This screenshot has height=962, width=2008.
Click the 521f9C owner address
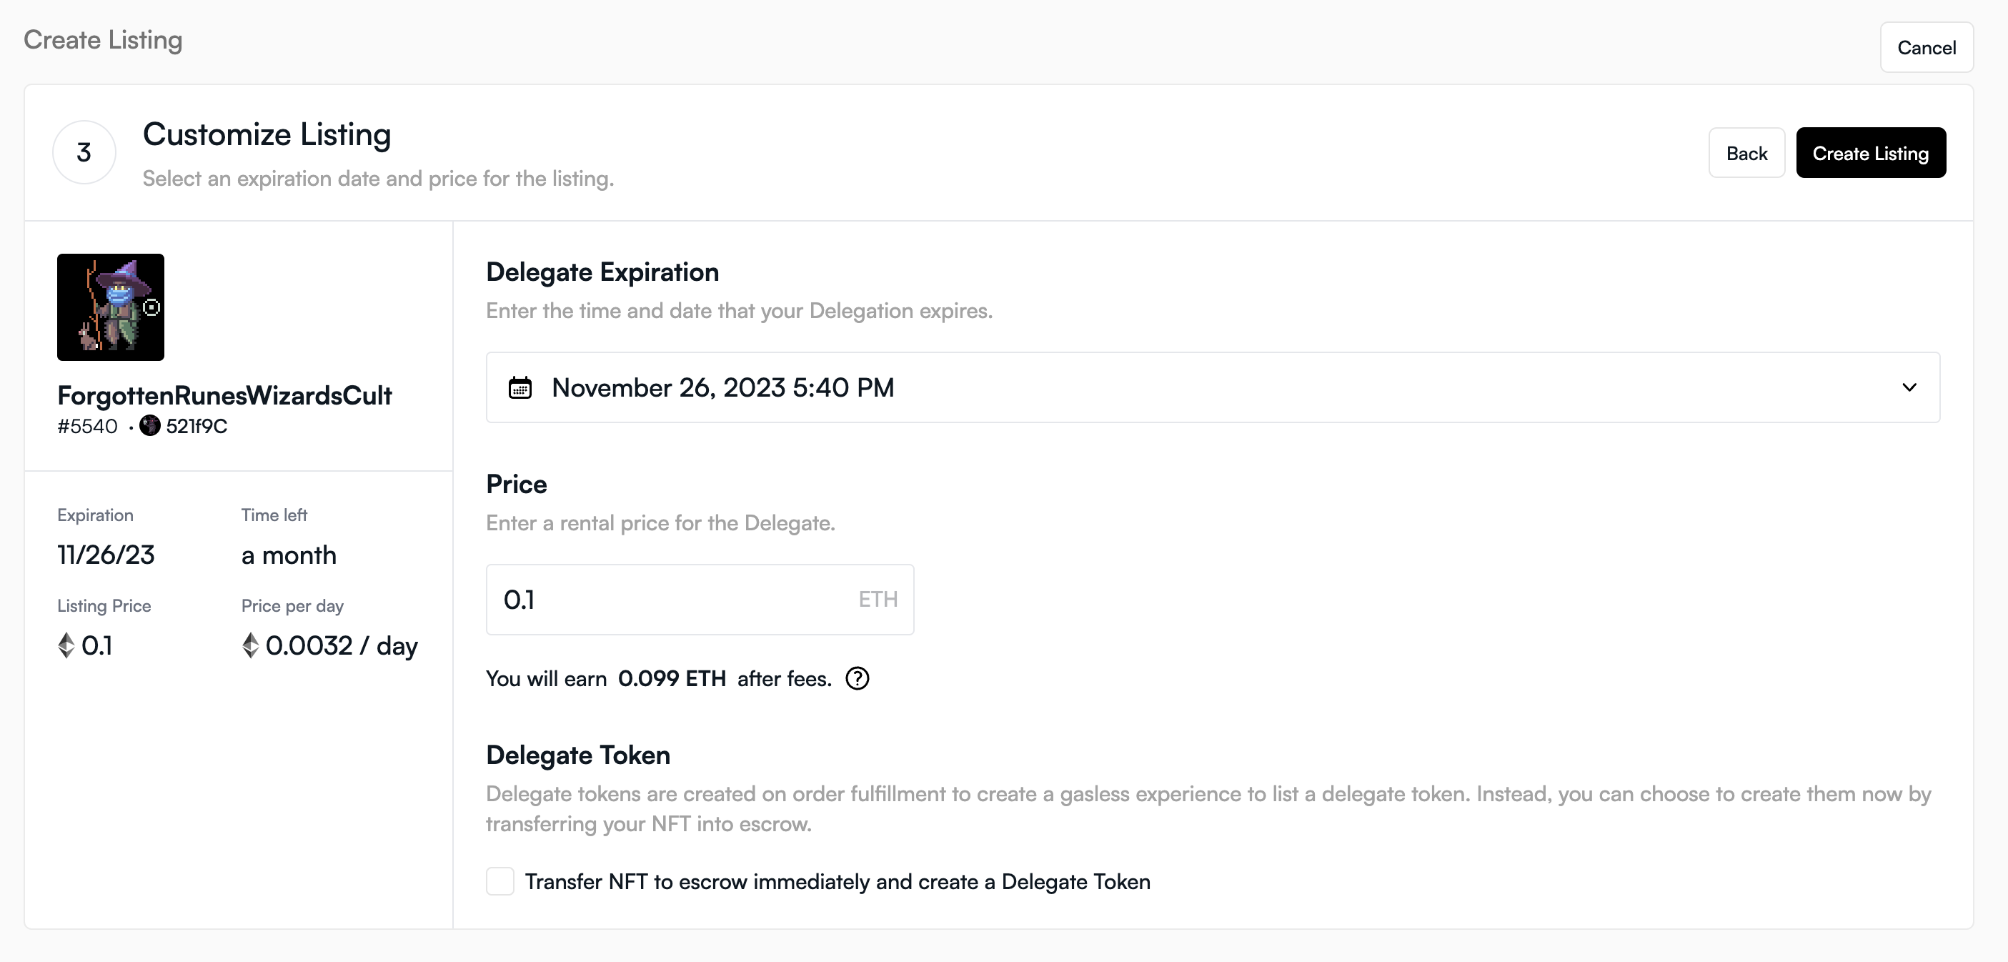(197, 427)
